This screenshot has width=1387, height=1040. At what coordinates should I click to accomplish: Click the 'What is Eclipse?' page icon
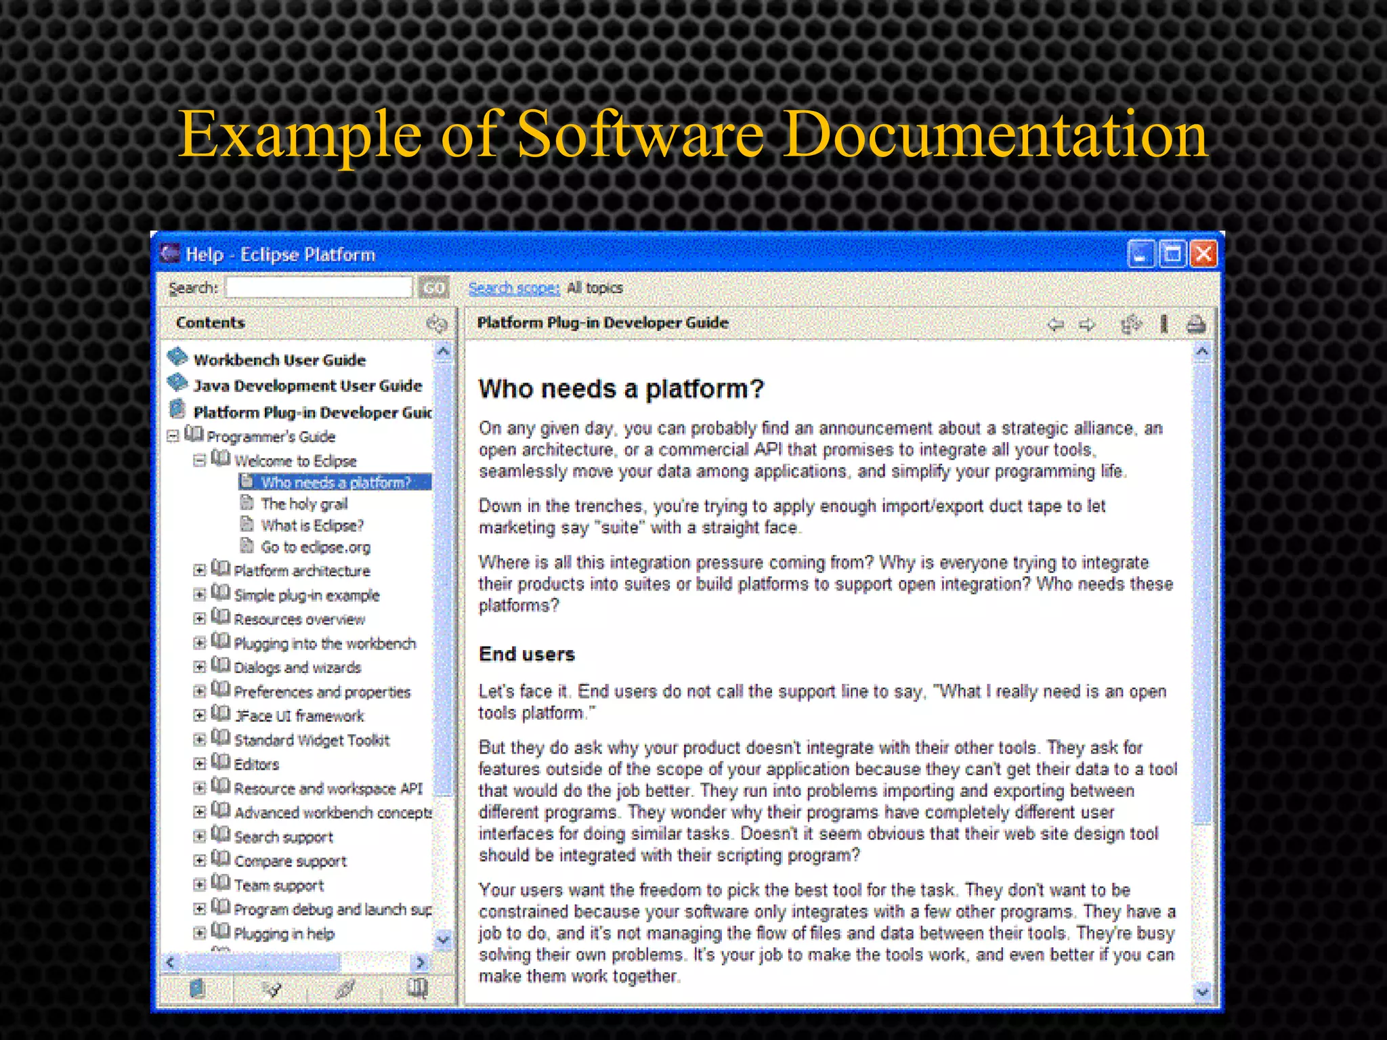(x=247, y=525)
